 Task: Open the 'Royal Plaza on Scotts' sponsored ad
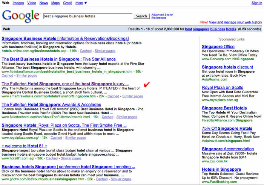tap(223, 88)
